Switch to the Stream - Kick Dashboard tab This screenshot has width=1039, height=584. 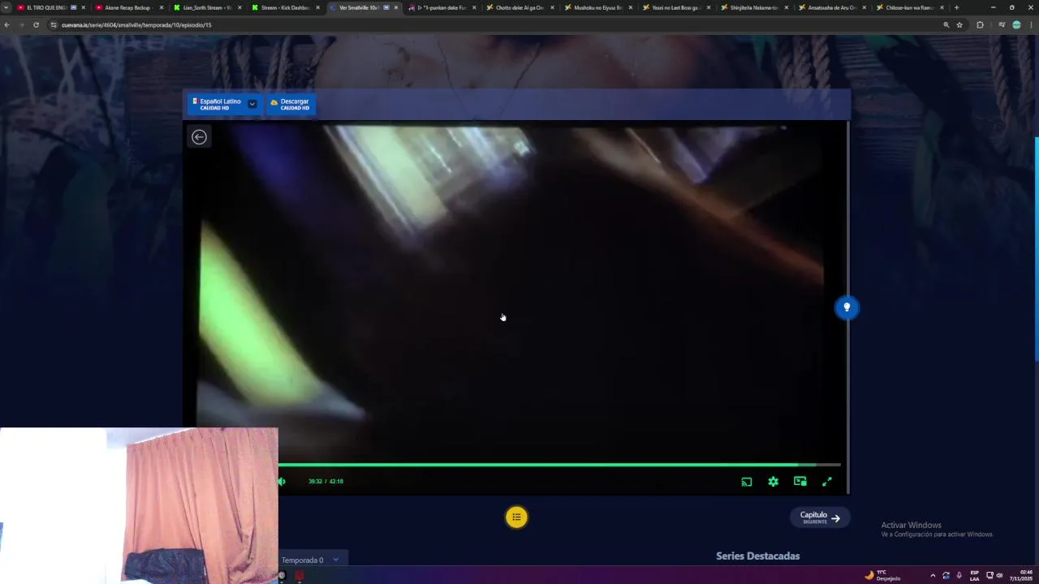(285, 7)
